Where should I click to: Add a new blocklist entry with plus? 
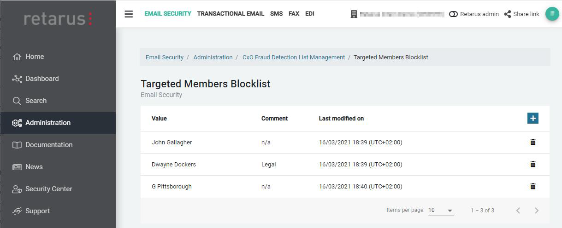(x=533, y=118)
